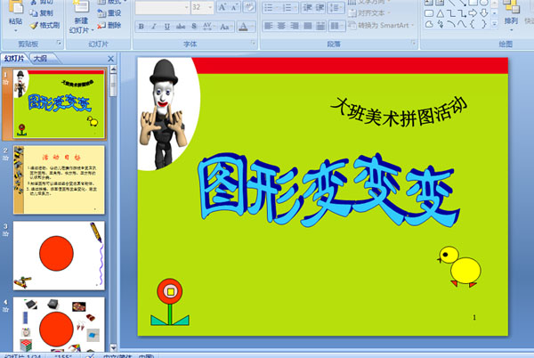Expand the shapes gallery more arrow
534x358 pixels.
tap(497, 25)
